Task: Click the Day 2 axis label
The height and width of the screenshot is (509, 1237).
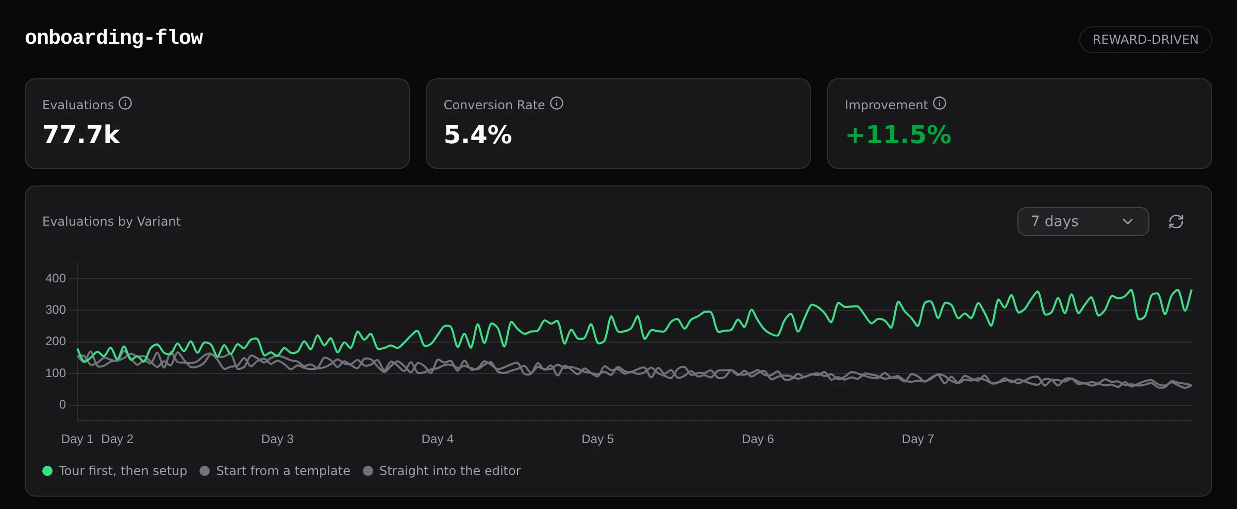Action: pos(118,439)
